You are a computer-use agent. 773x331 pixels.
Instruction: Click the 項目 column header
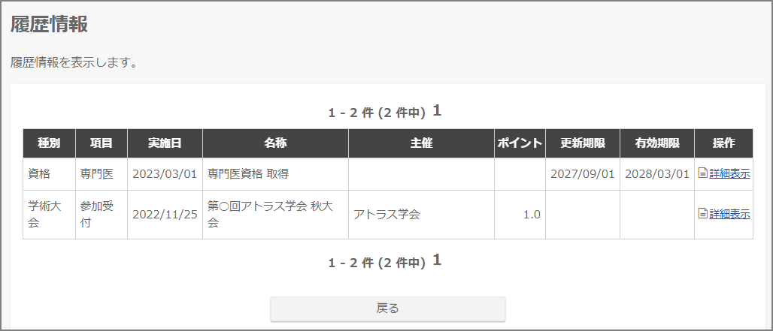(102, 143)
